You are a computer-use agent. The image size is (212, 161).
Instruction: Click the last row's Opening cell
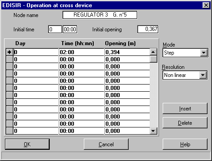tap(127, 131)
